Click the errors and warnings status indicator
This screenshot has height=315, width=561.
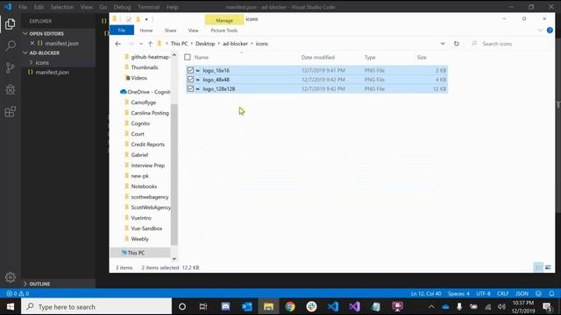[x=18, y=294]
